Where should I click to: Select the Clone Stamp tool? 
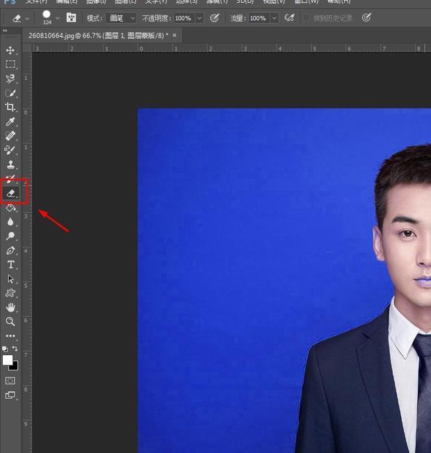coord(10,165)
